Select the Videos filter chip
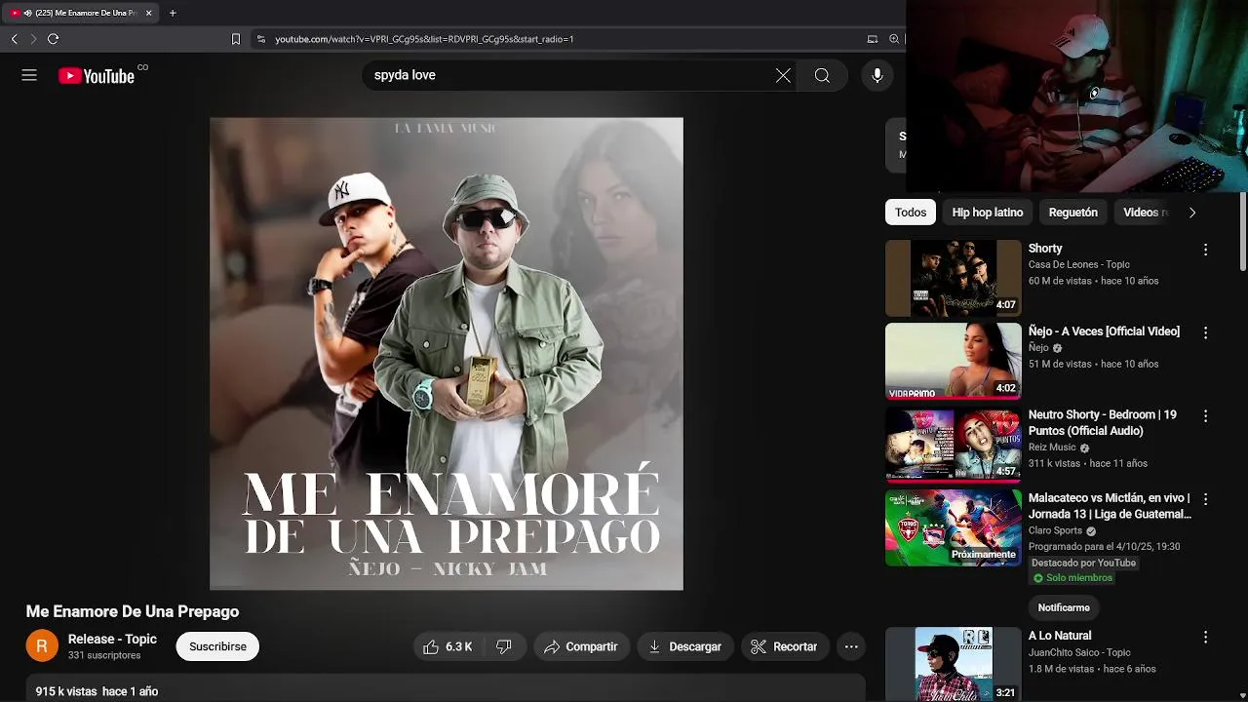This screenshot has height=702, width=1248. [x=1142, y=213]
